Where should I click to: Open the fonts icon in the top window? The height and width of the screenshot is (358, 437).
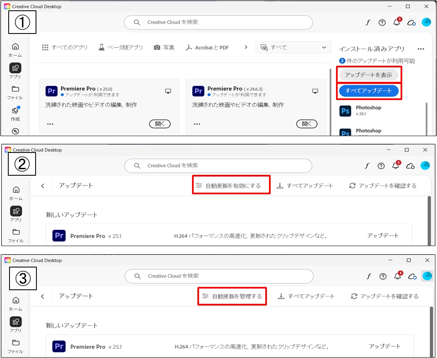pos(368,23)
